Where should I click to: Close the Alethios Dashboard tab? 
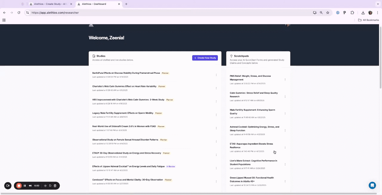[119, 4]
